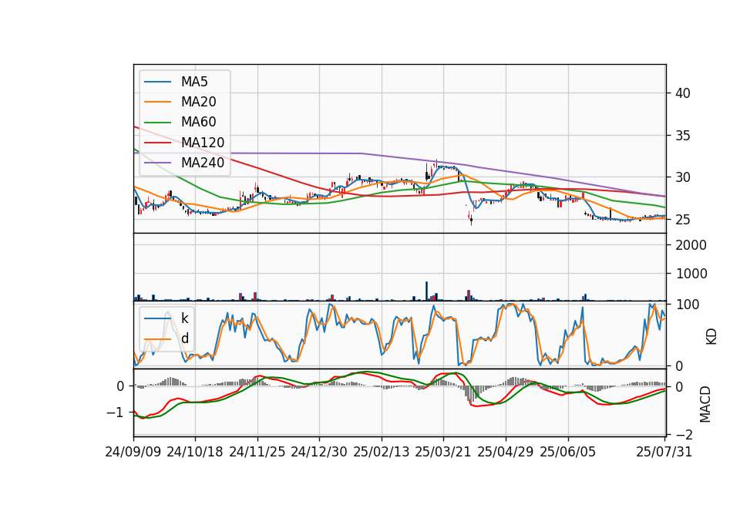Click the 40 price axis tick label
The height and width of the screenshot is (532, 740).
click(683, 93)
